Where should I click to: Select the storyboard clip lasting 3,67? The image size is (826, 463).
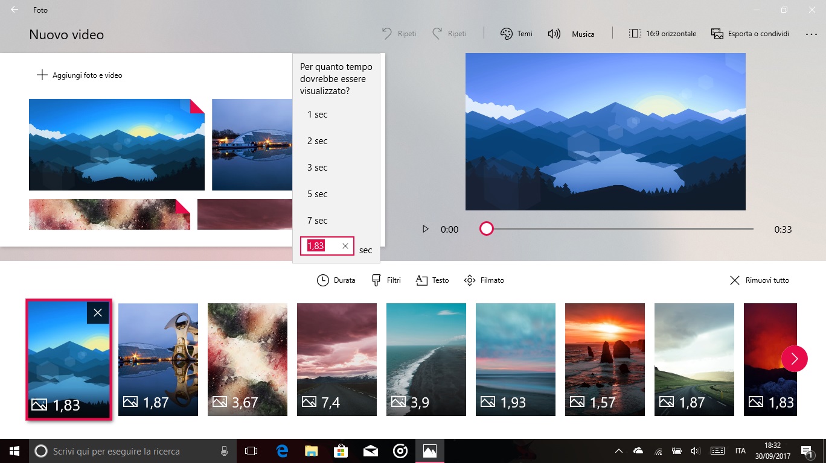point(248,359)
